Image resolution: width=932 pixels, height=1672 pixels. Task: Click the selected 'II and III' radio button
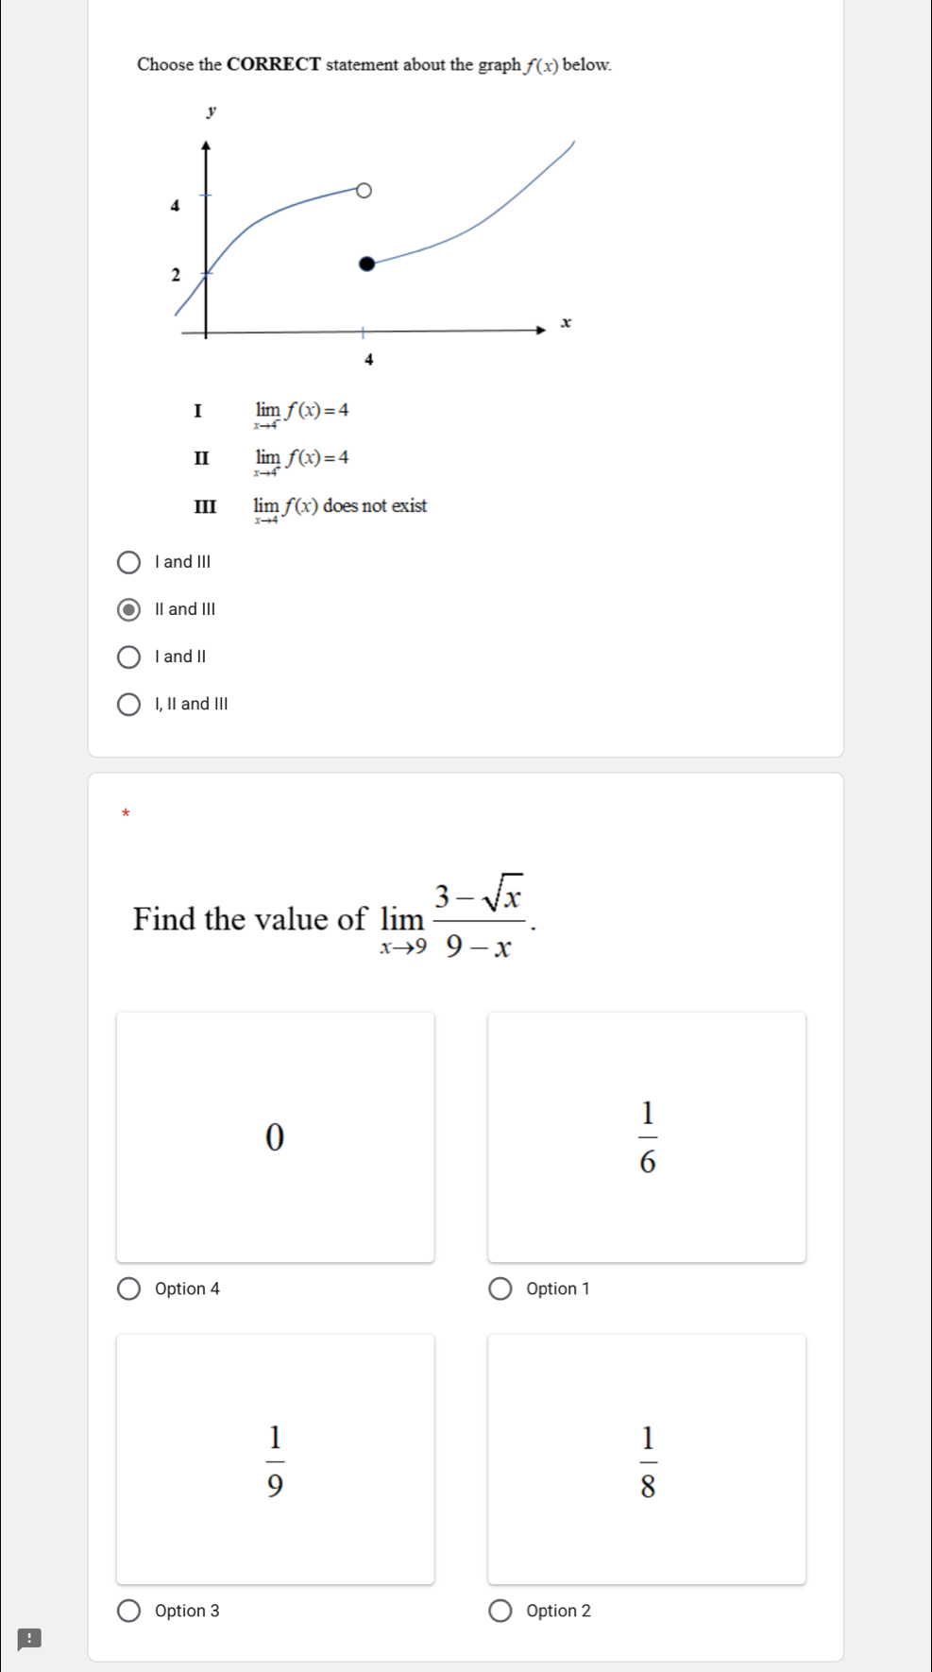click(128, 610)
